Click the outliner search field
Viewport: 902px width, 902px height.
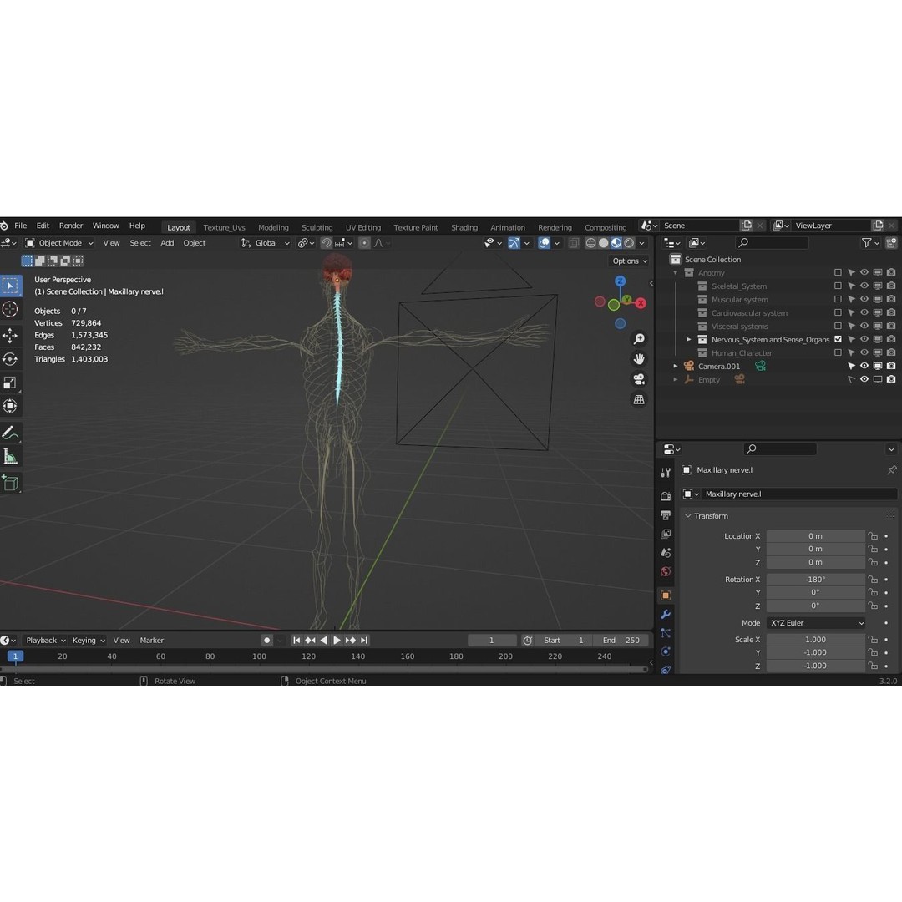point(773,242)
